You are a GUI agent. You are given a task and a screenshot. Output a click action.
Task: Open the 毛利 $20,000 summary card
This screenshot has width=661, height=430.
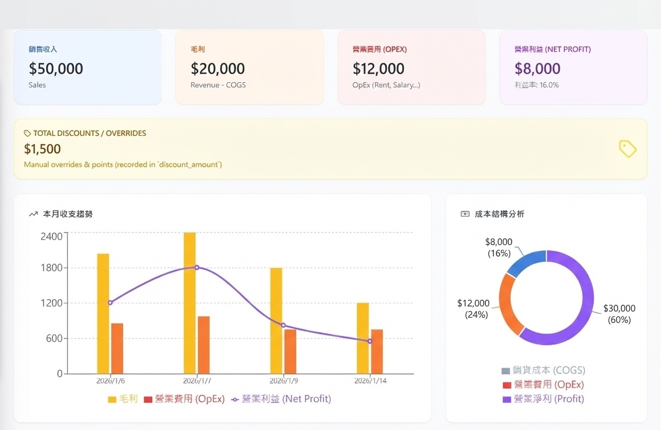[x=249, y=67]
